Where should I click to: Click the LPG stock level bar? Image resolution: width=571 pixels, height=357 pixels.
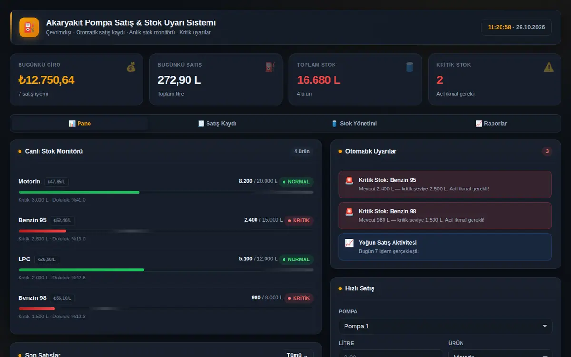[166, 270]
